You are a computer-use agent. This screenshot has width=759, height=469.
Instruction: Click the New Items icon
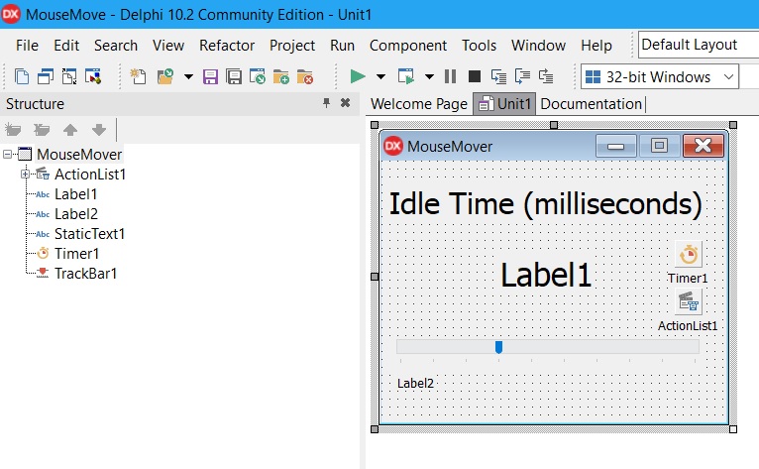pyautogui.click(x=138, y=76)
